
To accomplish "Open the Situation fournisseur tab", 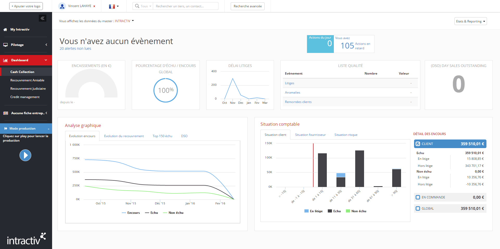I will 310,135.
